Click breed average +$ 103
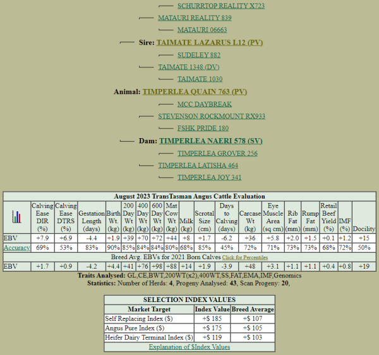379x355 pixels. 253,337
